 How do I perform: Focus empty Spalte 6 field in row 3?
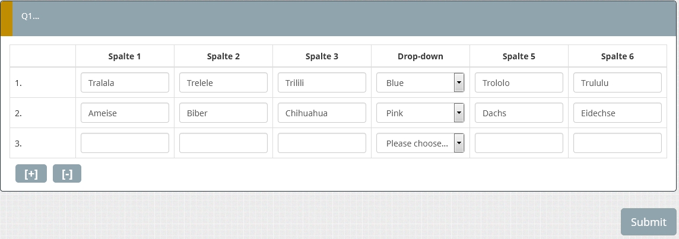[x=617, y=143]
